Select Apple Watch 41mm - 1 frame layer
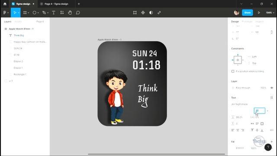The height and width of the screenshot is (156, 277). pyautogui.click(x=21, y=29)
